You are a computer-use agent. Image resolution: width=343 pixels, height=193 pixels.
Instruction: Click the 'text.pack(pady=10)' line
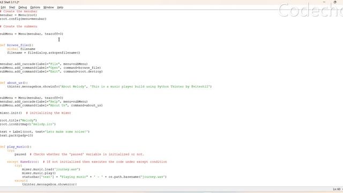pyautogui.click(x=17, y=136)
